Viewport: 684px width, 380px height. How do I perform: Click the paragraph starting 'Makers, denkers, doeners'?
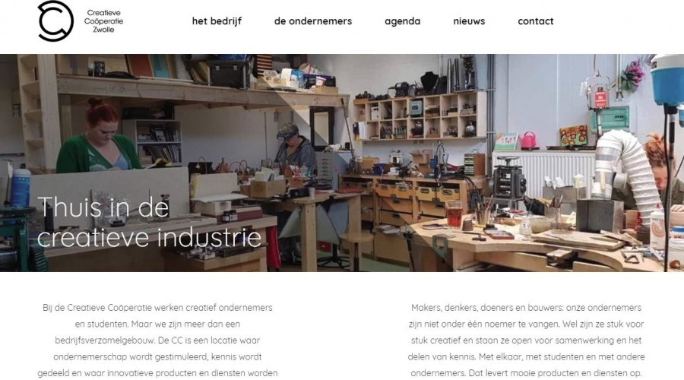pos(526,340)
